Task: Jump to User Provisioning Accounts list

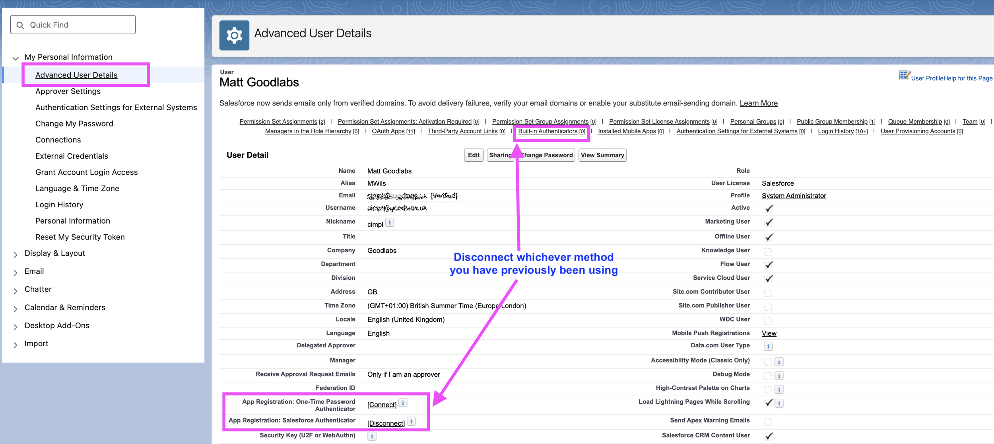Action: point(922,131)
